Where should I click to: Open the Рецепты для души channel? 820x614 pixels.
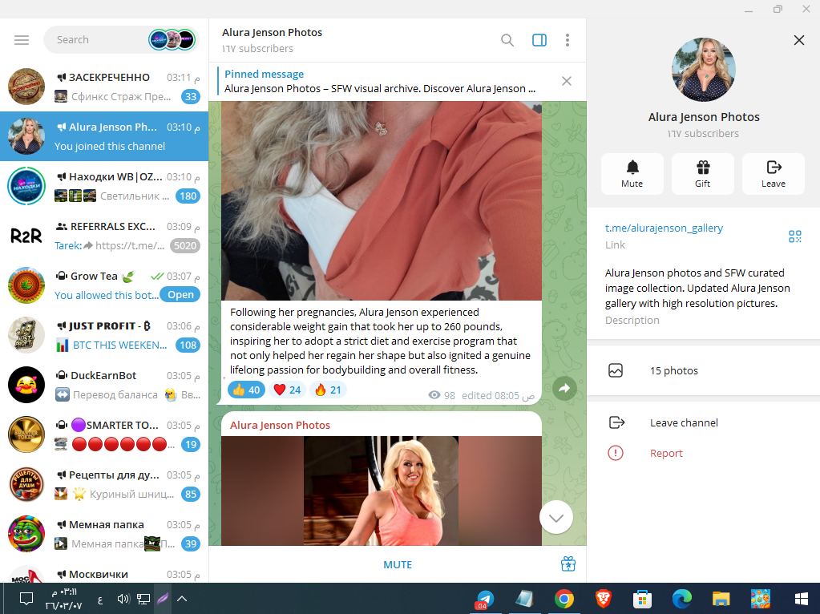pyautogui.click(x=104, y=484)
